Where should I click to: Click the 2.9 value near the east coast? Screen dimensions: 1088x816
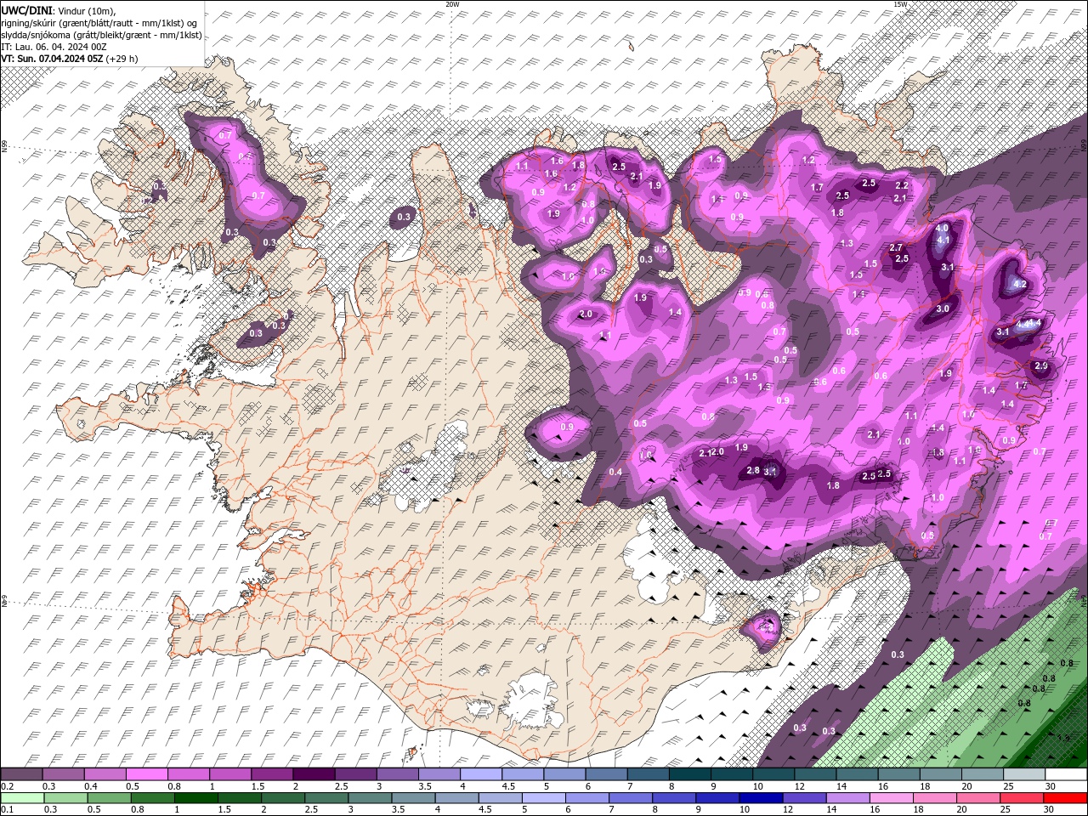(x=1041, y=366)
